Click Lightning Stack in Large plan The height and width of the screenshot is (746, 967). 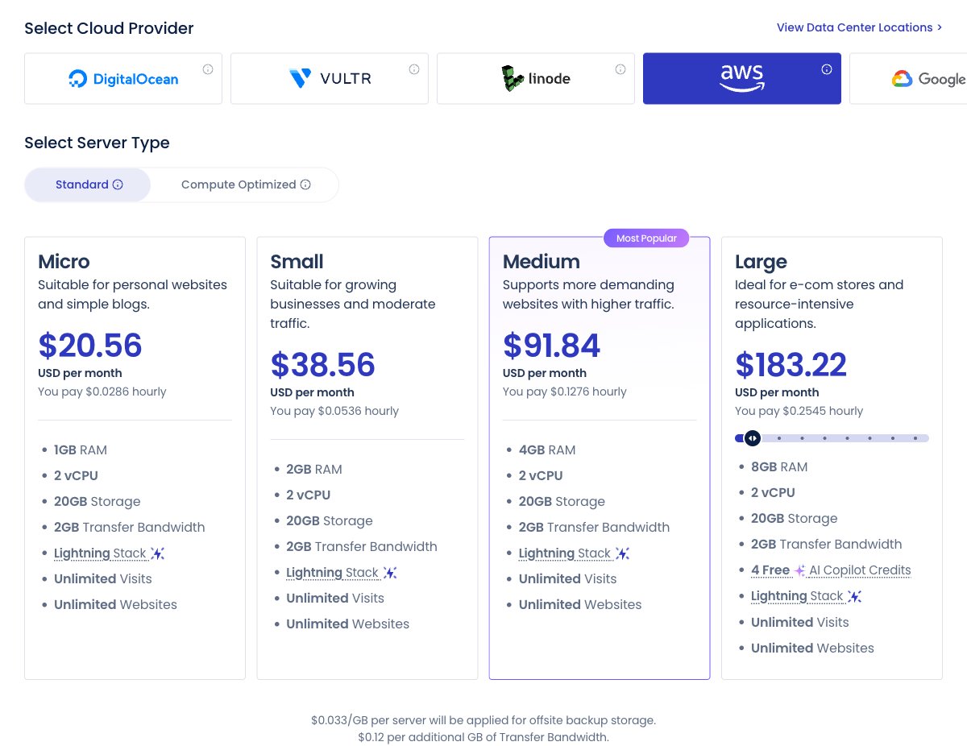click(797, 596)
